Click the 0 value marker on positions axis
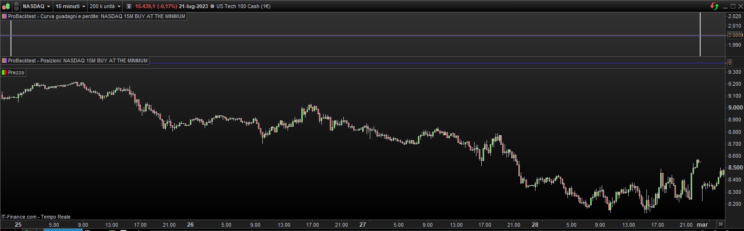The image size is (744, 231). pyautogui.click(x=730, y=63)
